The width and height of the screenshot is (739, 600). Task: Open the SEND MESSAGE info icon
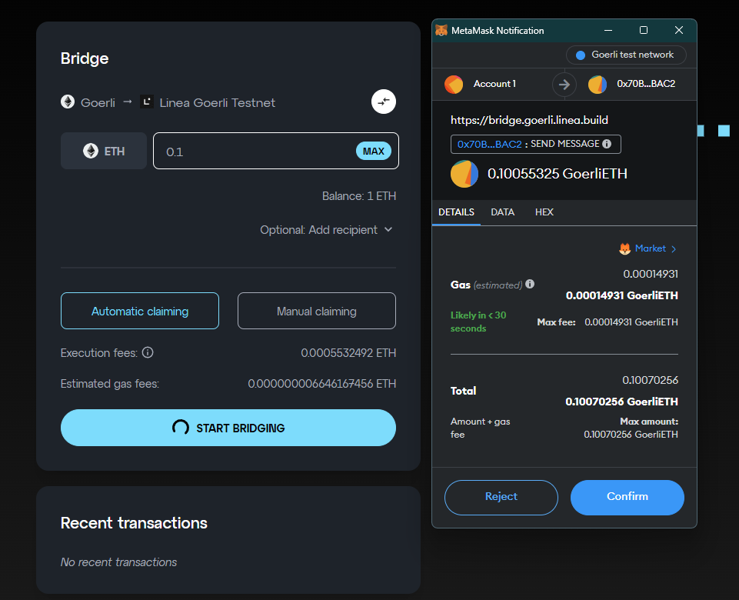(x=607, y=144)
